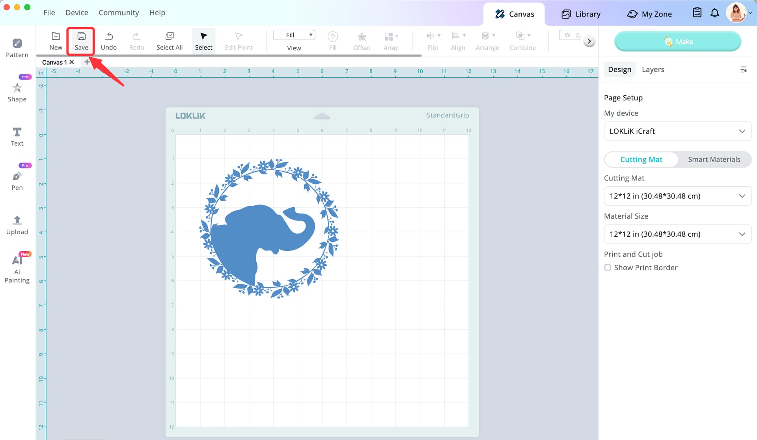The image size is (757, 440).
Task: Open the Material Size dropdown
Action: (x=677, y=234)
